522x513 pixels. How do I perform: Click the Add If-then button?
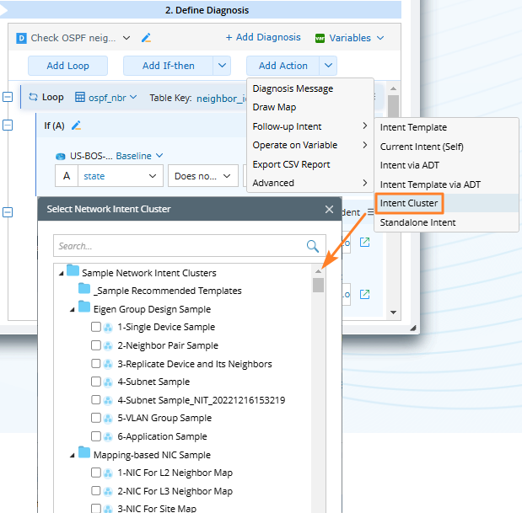click(168, 66)
